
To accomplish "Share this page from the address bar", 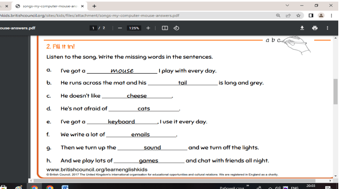I will 288,16.
